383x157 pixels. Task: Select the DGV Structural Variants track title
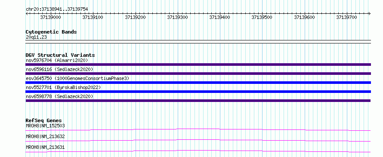point(60,55)
